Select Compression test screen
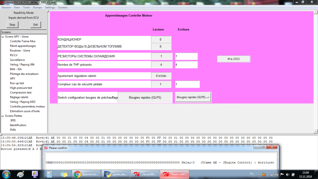Image resolution: width=318 pixels, height=179 pixels. click(21, 93)
